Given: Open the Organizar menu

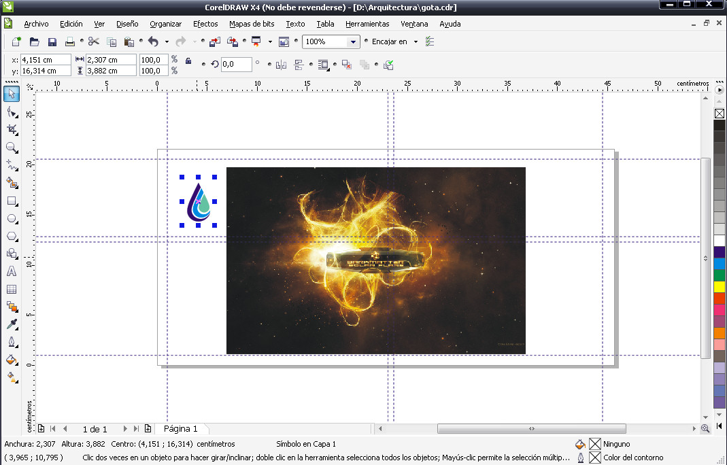Looking at the screenshot, I should (165, 24).
